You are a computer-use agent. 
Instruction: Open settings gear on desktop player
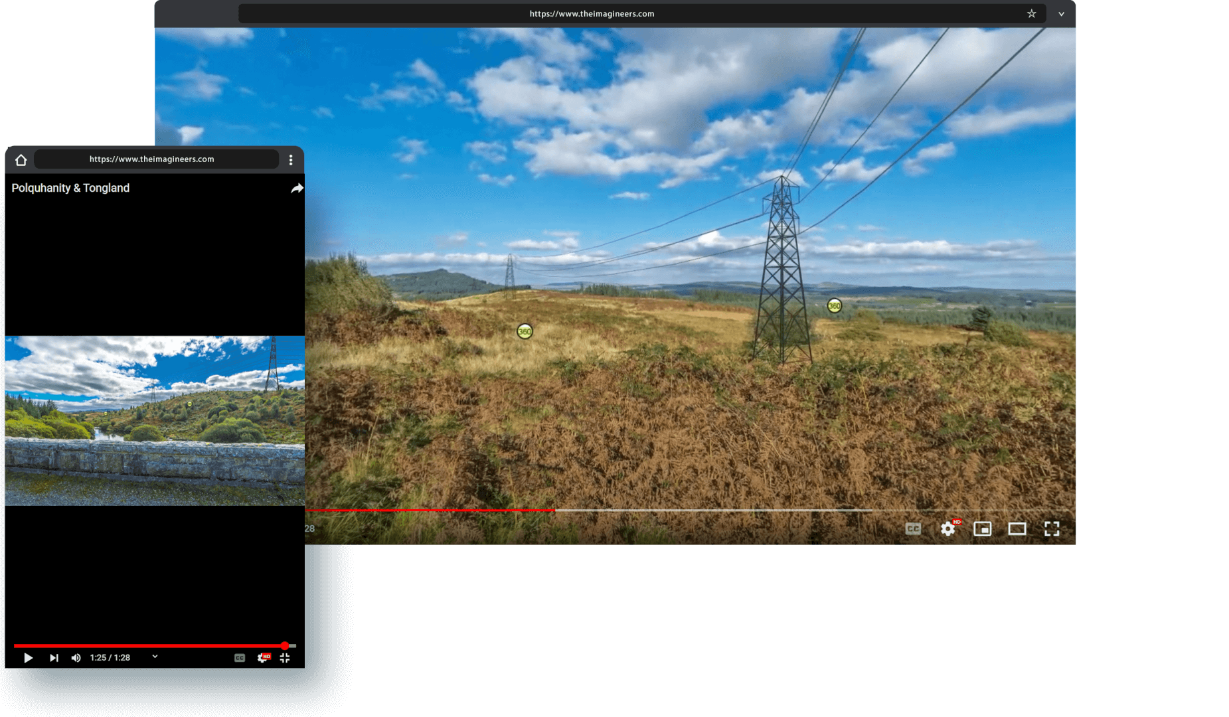(x=948, y=528)
